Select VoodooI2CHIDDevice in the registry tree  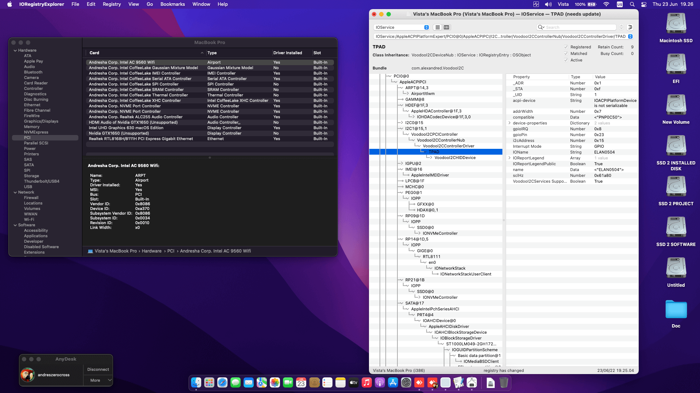click(x=455, y=158)
